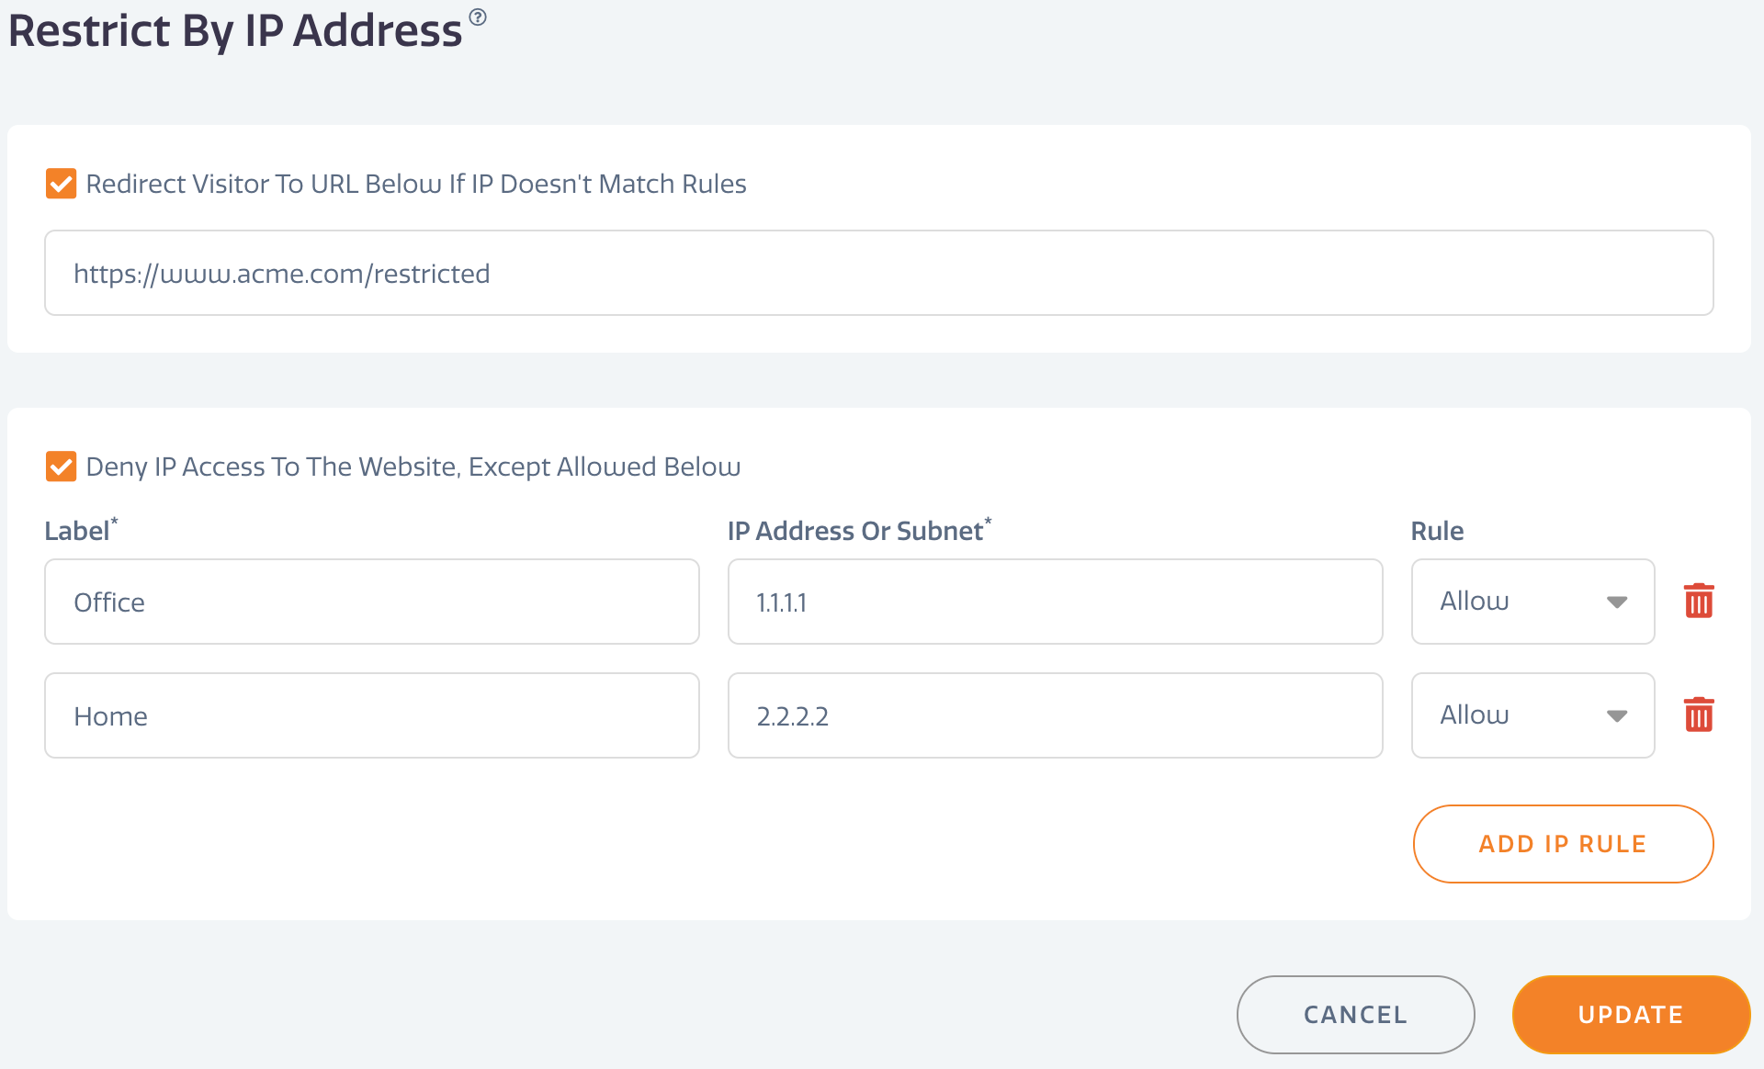Click the Office label input field
The height and width of the screenshot is (1069, 1764).
click(x=373, y=602)
